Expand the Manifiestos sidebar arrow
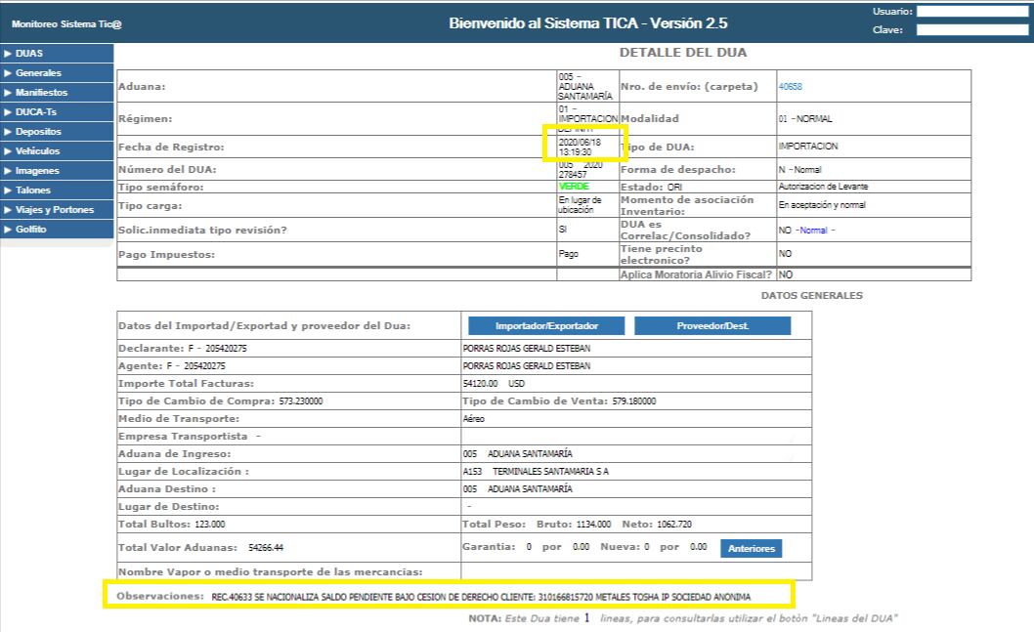This screenshot has height=632, width=1034. (x=8, y=93)
